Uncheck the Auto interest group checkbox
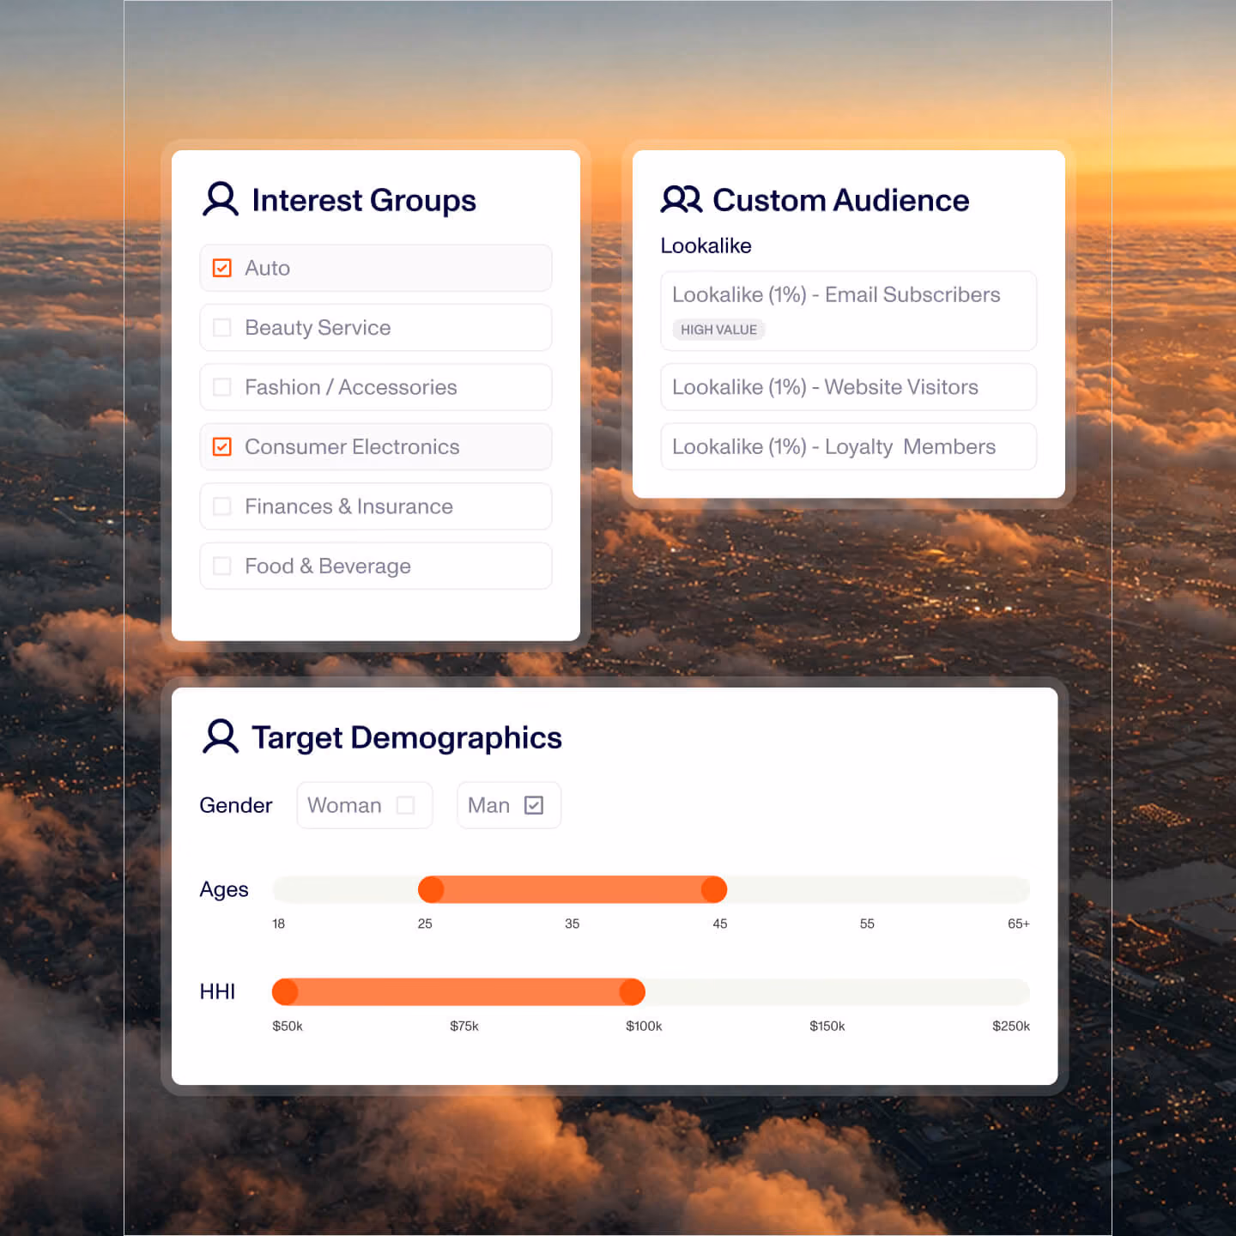The width and height of the screenshot is (1236, 1236). pos(221,268)
